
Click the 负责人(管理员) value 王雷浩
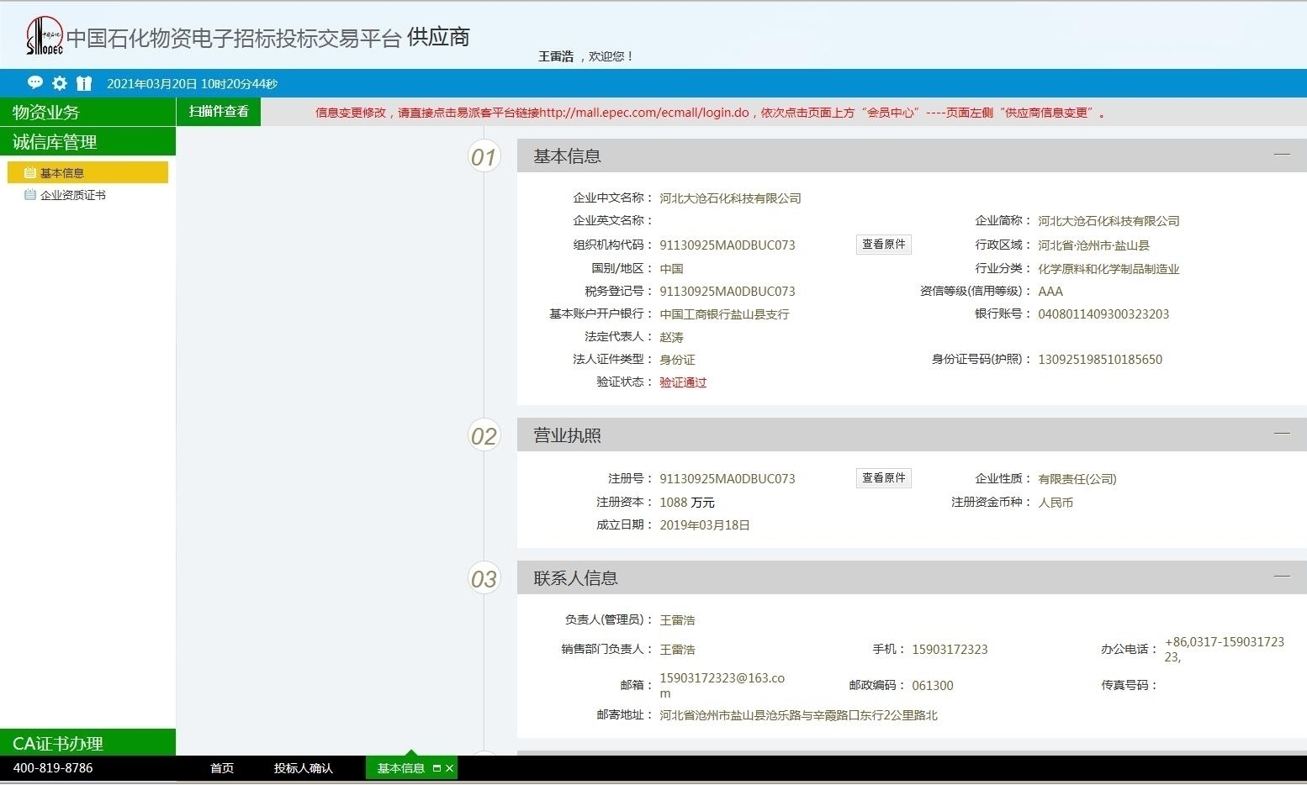point(677,620)
